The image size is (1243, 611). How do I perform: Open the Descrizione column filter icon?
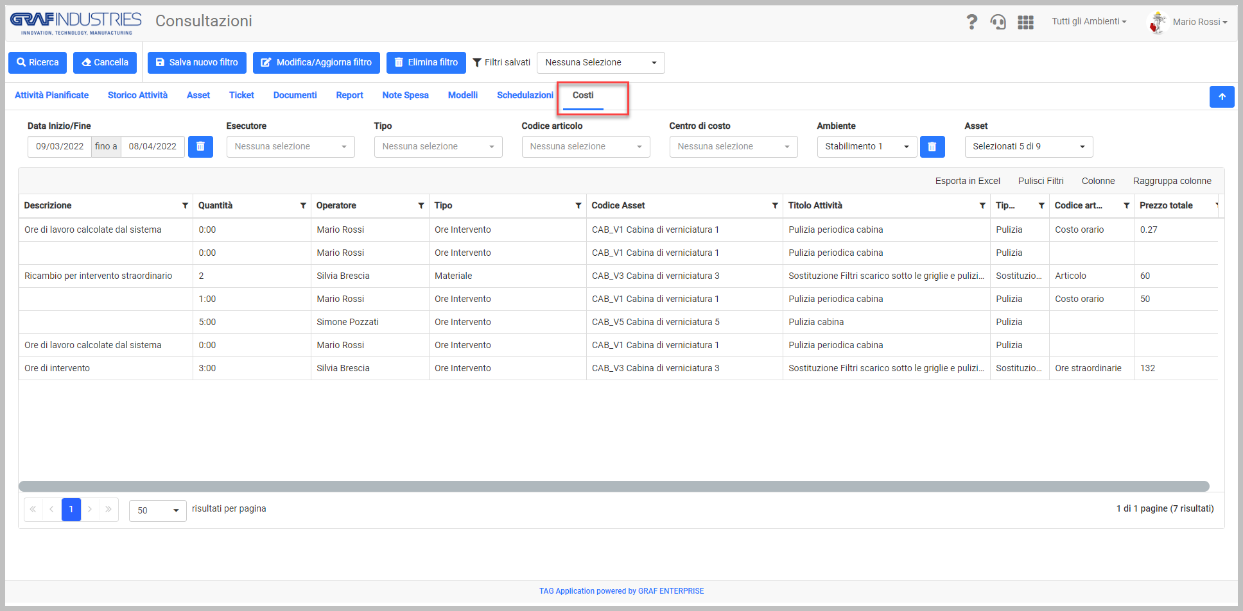pyautogui.click(x=185, y=206)
